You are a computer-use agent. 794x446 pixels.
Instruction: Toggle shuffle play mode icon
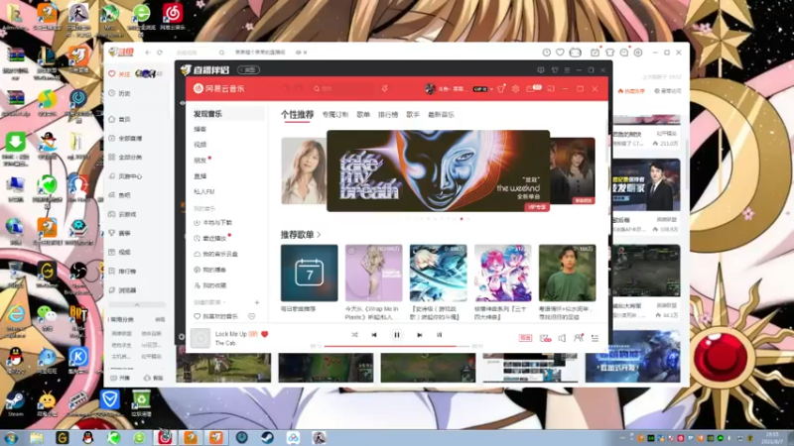pos(354,335)
